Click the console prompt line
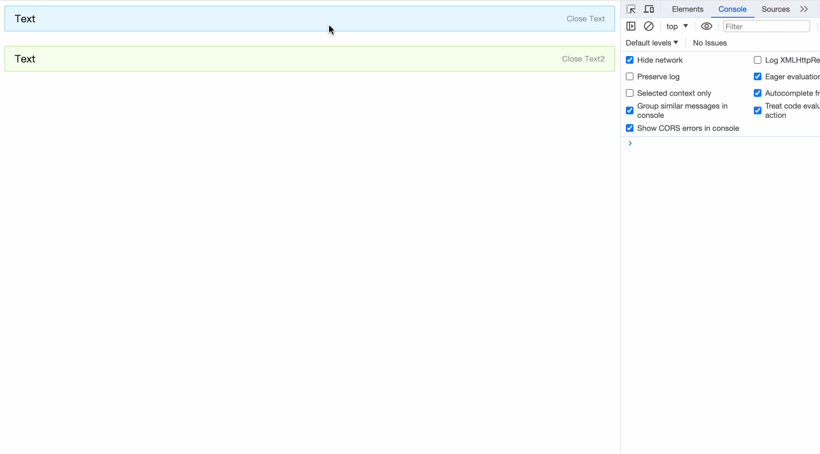The width and height of the screenshot is (820, 454). [x=719, y=143]
